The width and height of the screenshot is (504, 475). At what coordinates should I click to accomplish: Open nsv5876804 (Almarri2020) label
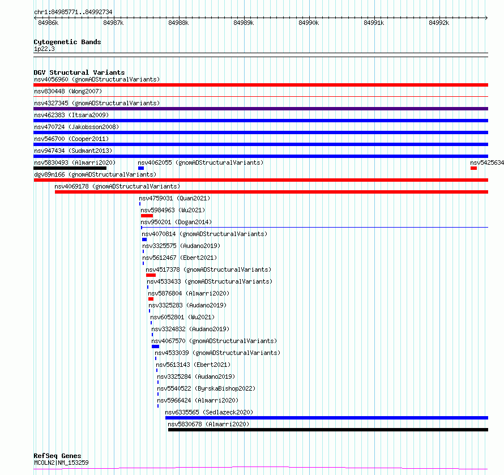coord(189,293)
